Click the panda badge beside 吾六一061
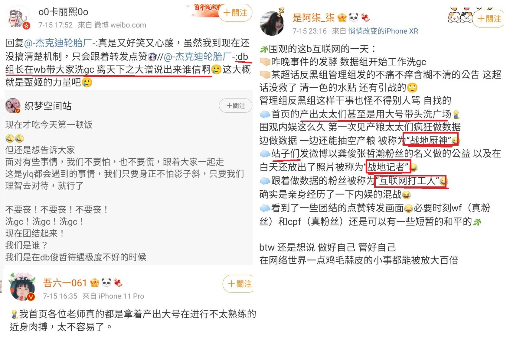510x339 pixels. click(106, 283)
